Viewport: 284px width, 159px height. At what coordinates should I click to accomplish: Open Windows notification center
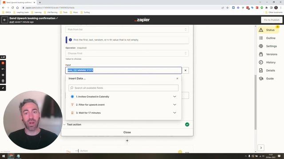(279, 156)
